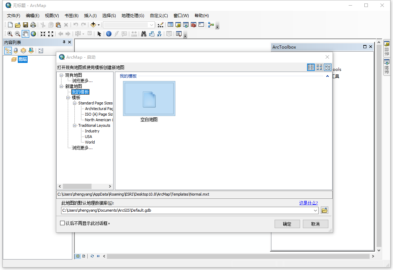Collapse the 模板 tree node
This screenshot has width=393, height=270.
68,98
